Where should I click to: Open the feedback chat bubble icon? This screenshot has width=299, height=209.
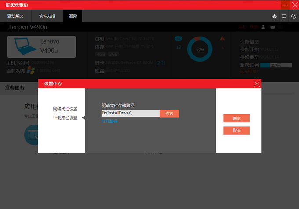tap(284, 16)
